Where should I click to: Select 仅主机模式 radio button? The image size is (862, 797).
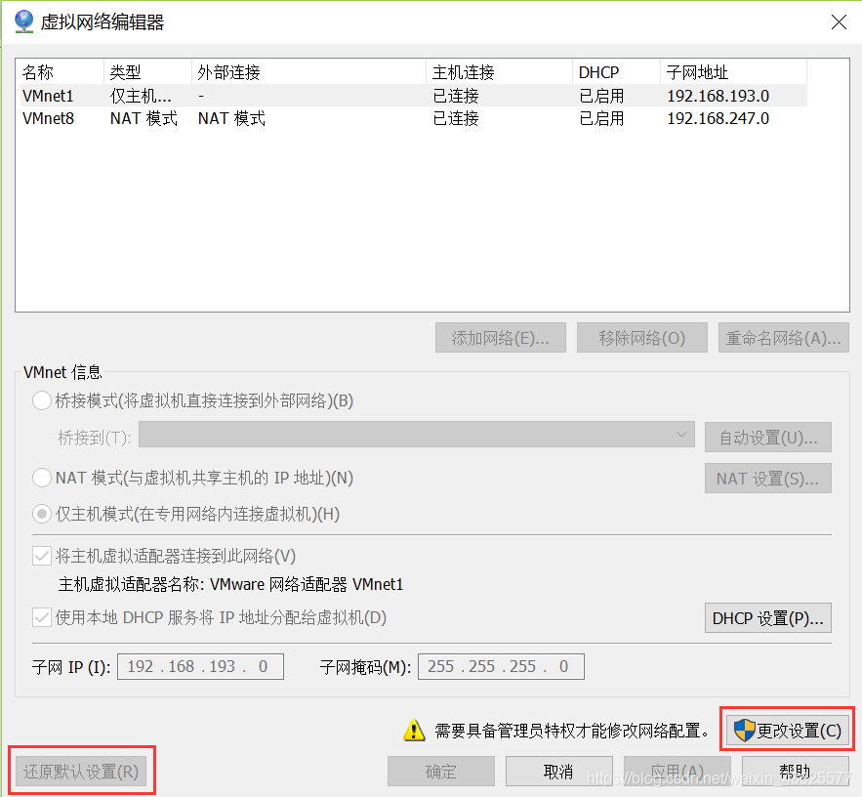pyautogui.click(x=42, y=514)
